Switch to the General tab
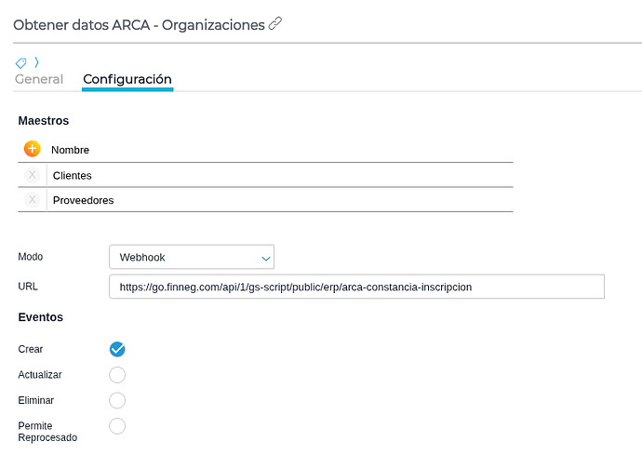642x455 pixels. click(39, 79)
